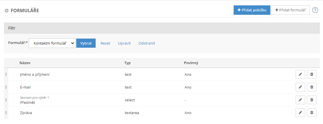Grab the drag handle of Jméno a příjmení
The height and width of the screenshot is (124, 323).
pos(6,74)
